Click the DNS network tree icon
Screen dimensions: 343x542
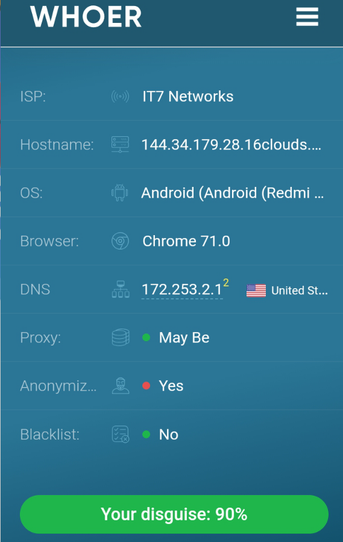click(x=121, y=289)
